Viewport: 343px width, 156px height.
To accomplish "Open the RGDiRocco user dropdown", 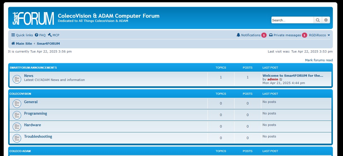I will (x=320, y=35).
